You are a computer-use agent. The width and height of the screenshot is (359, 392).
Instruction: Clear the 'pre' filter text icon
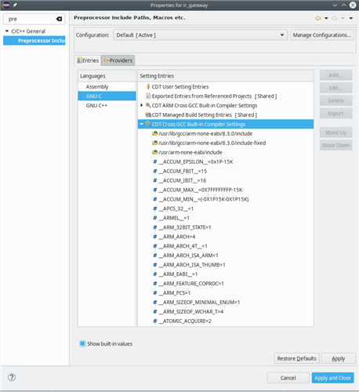(59, 19)
